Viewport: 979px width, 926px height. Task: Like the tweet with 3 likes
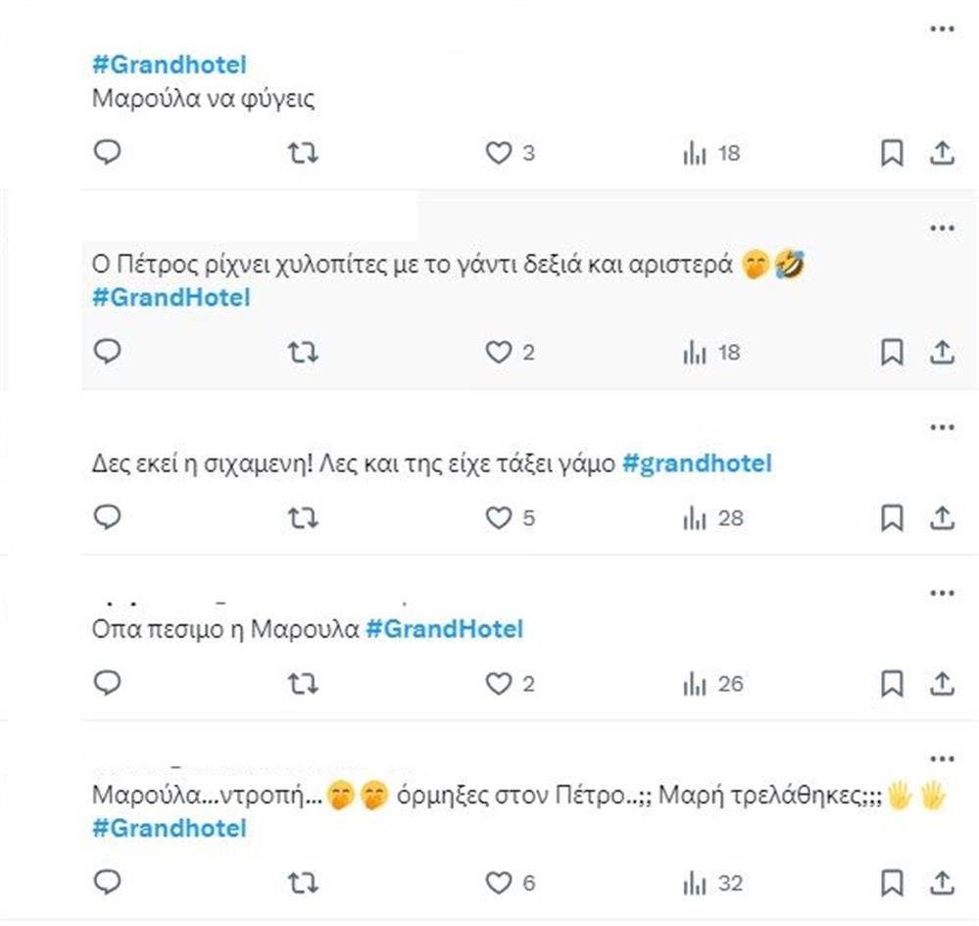(x=500, y=153)
